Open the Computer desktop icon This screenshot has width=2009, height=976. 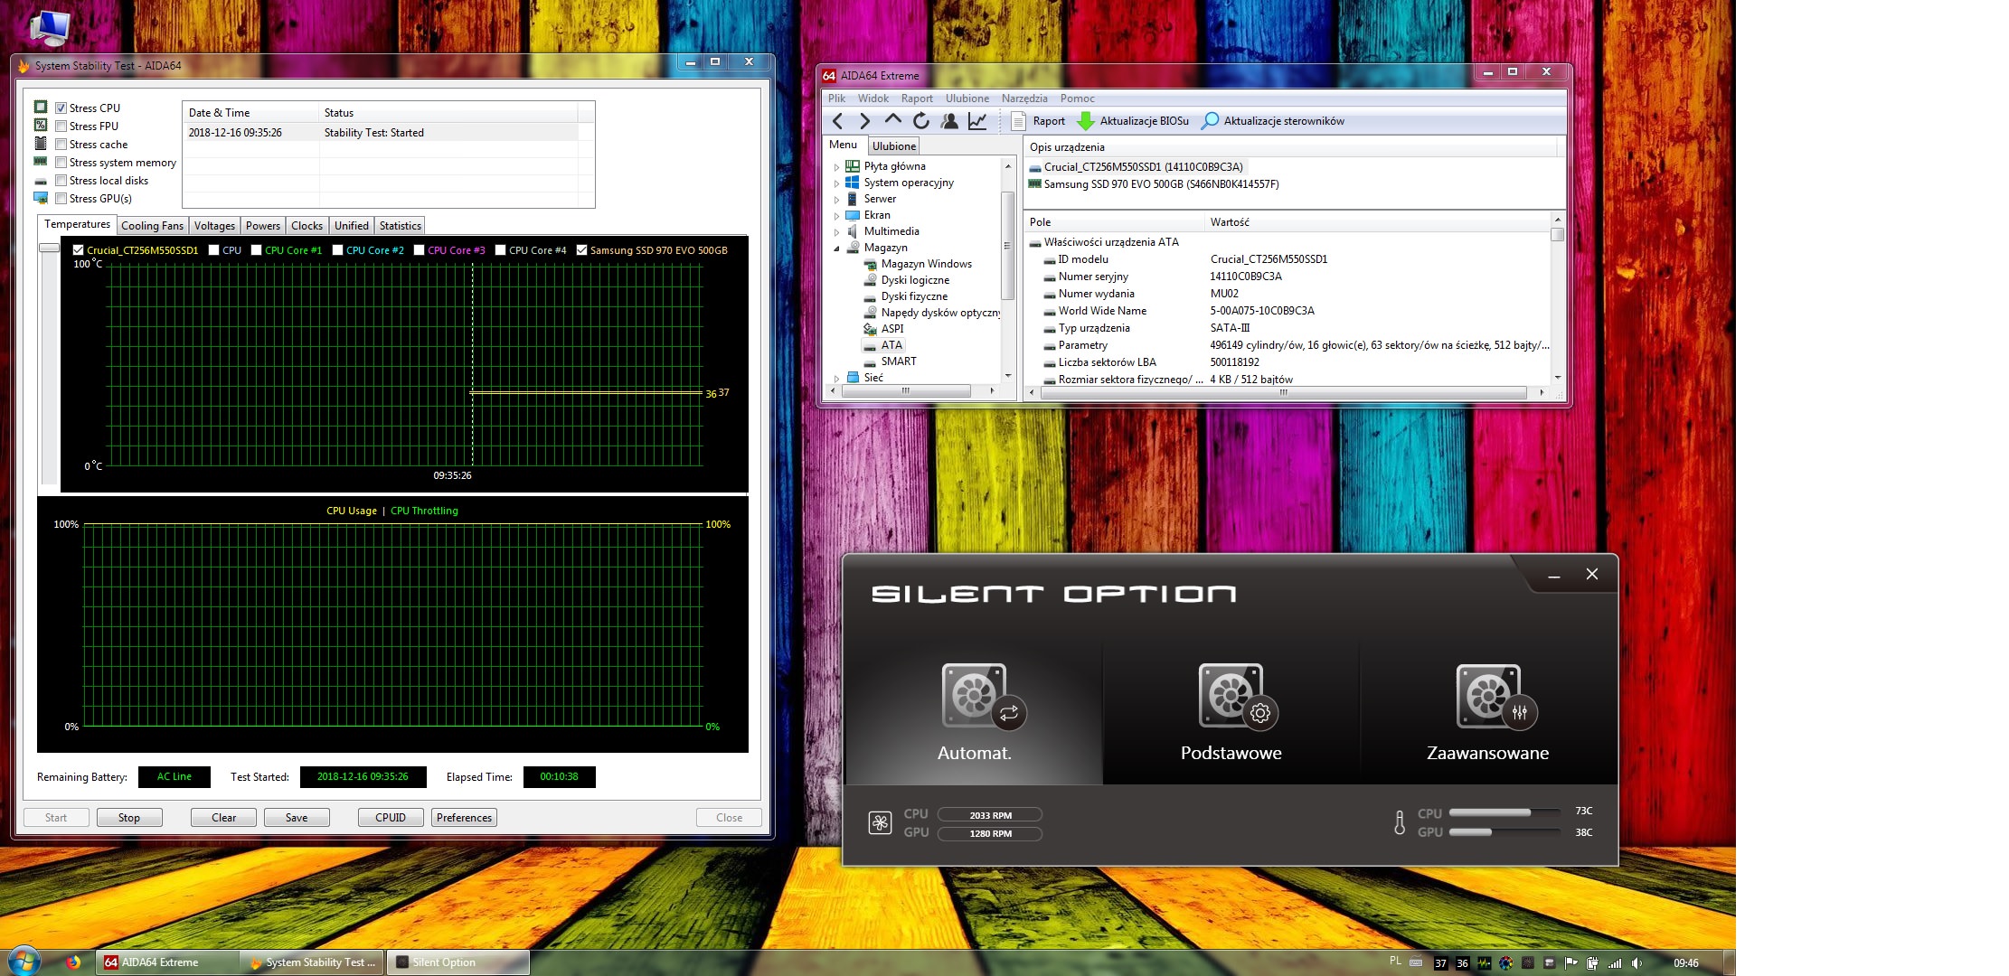tap(49, 26)
